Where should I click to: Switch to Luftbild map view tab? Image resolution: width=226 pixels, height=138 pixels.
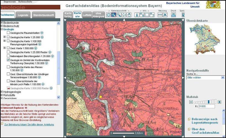(87, 15)
